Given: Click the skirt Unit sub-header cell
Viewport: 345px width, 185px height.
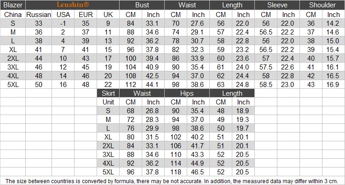Looking at the screenshot, I should 108,102.
